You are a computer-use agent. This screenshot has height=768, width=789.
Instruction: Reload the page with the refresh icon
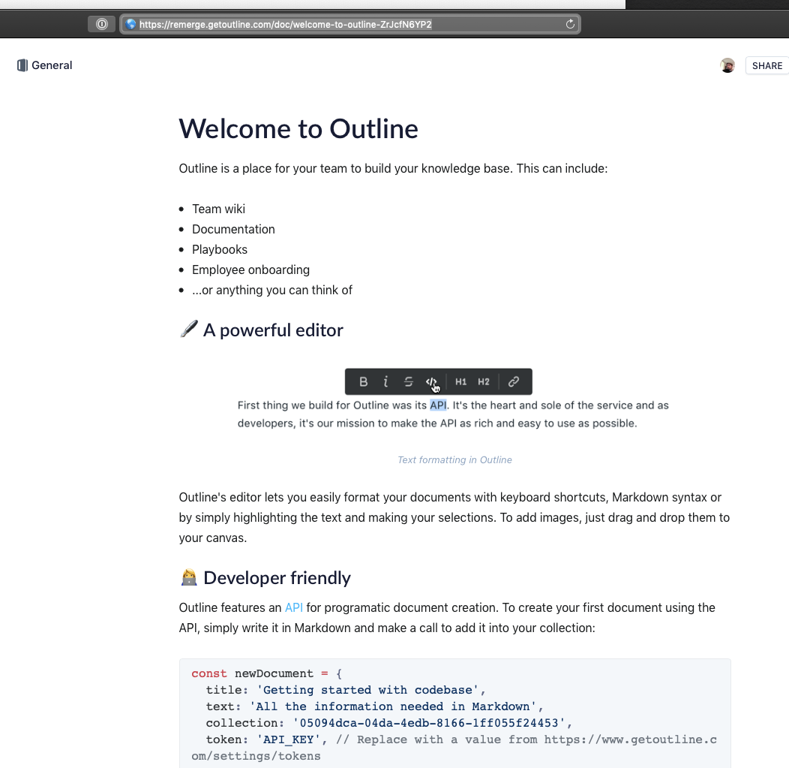[570, 24]
